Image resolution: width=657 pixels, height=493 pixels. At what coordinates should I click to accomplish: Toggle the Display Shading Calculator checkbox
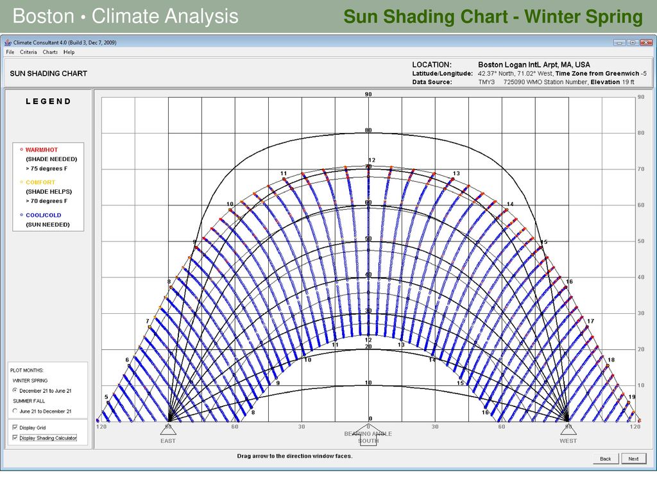pos(15,438)
